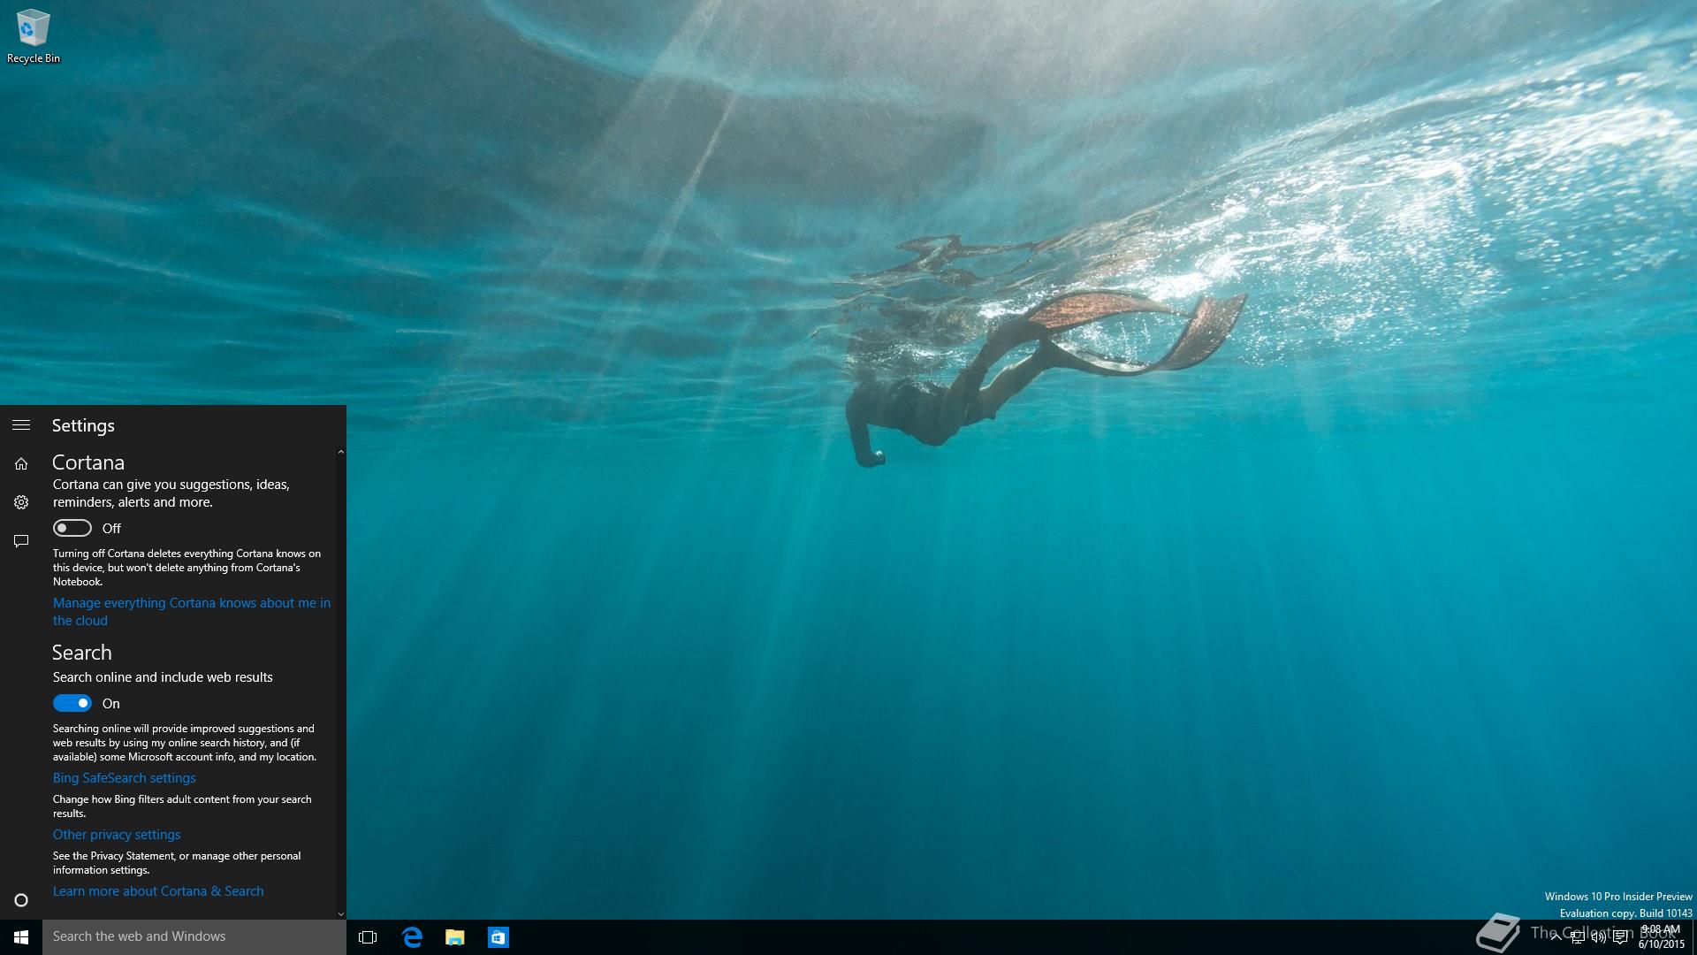
Task: Select the Settings gear in sidebar
Action: tap(21, 502)
